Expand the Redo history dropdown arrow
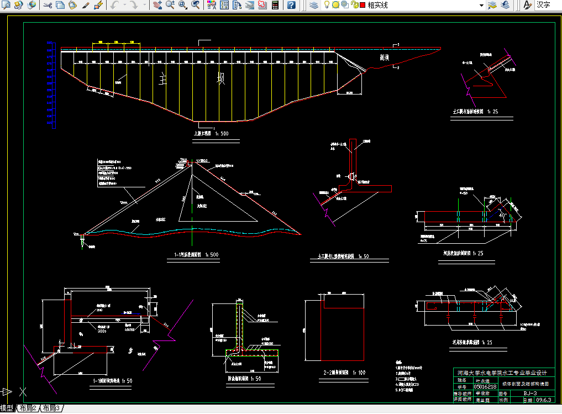This screenshot has height=414, width=562. 144,5
